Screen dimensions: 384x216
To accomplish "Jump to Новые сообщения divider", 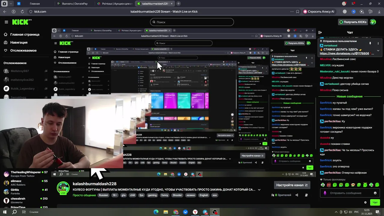I will coord(349,96).
